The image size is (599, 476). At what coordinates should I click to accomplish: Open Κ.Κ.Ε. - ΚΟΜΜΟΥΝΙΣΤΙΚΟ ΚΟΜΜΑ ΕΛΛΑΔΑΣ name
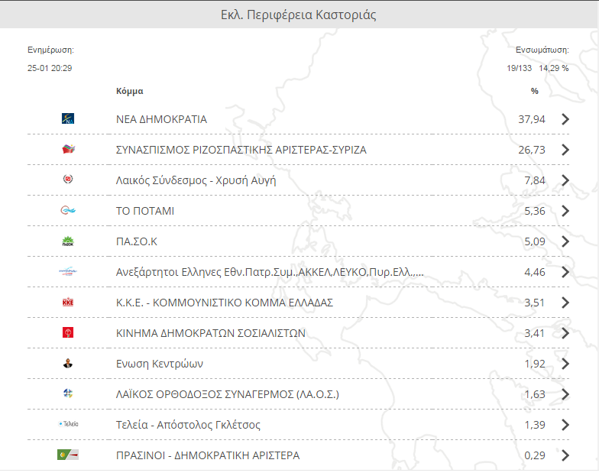pos(225,303)
